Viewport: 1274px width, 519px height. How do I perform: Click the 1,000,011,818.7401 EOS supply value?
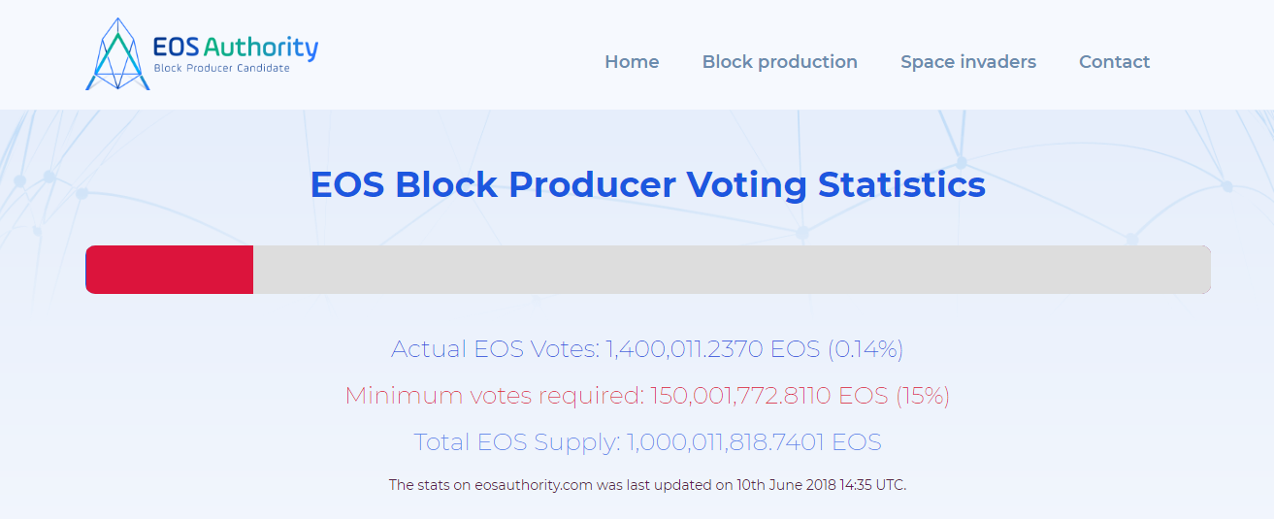click(754, 442)
